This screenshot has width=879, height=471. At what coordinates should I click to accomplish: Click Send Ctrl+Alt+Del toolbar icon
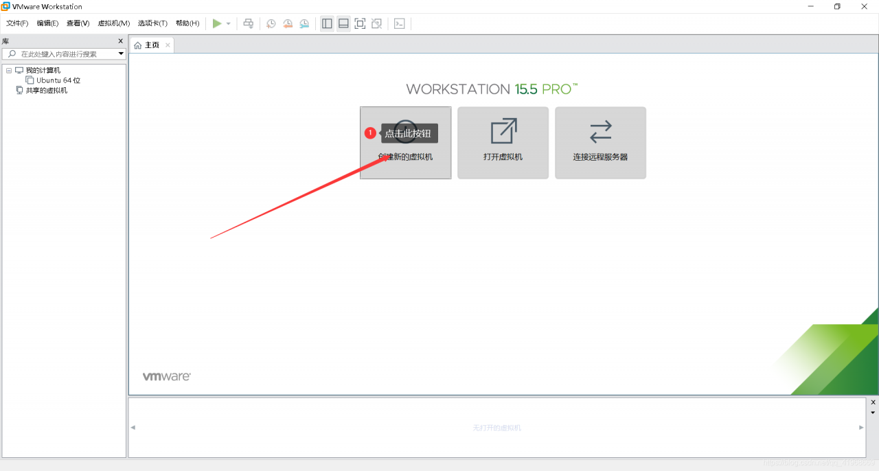249,23
